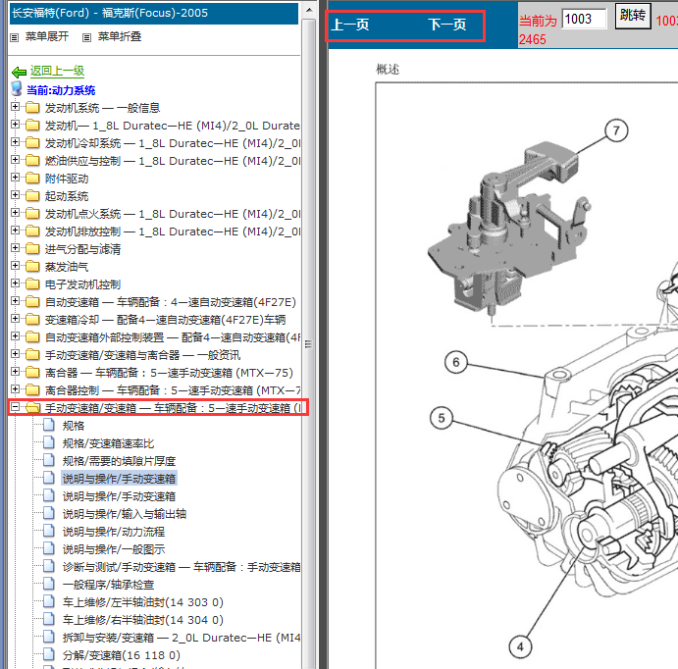Click tree panel scrollbar up arrow
The height and width of the screenshot is (669, 678).
[x=309, y=10]
